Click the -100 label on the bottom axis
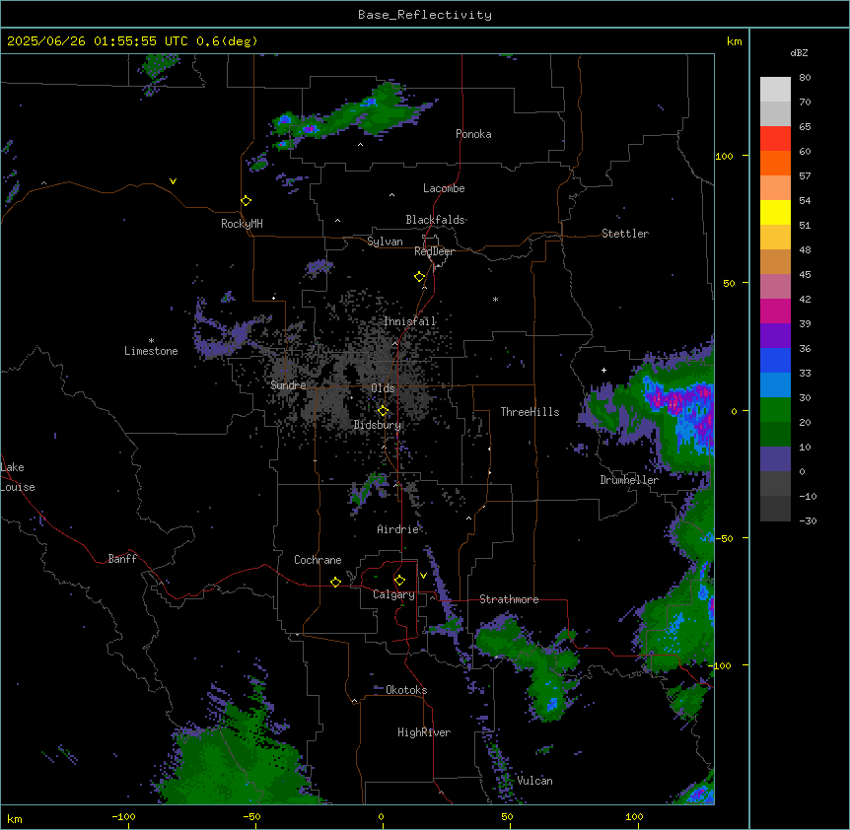 click(123, 816)
